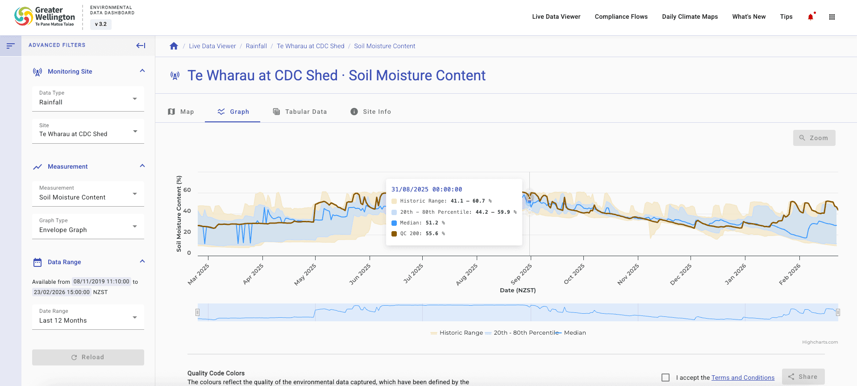Click the Greater Wellington logo
857x386 pixels.
click(x=45, y=17)
